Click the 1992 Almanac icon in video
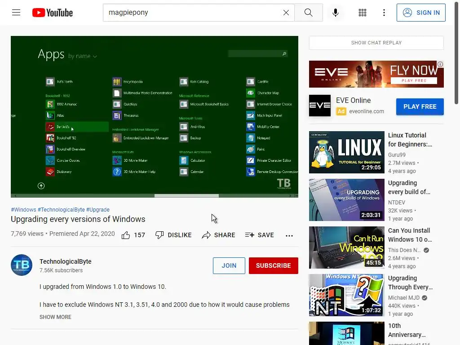 pyautogui.click(x=50, y=104)
